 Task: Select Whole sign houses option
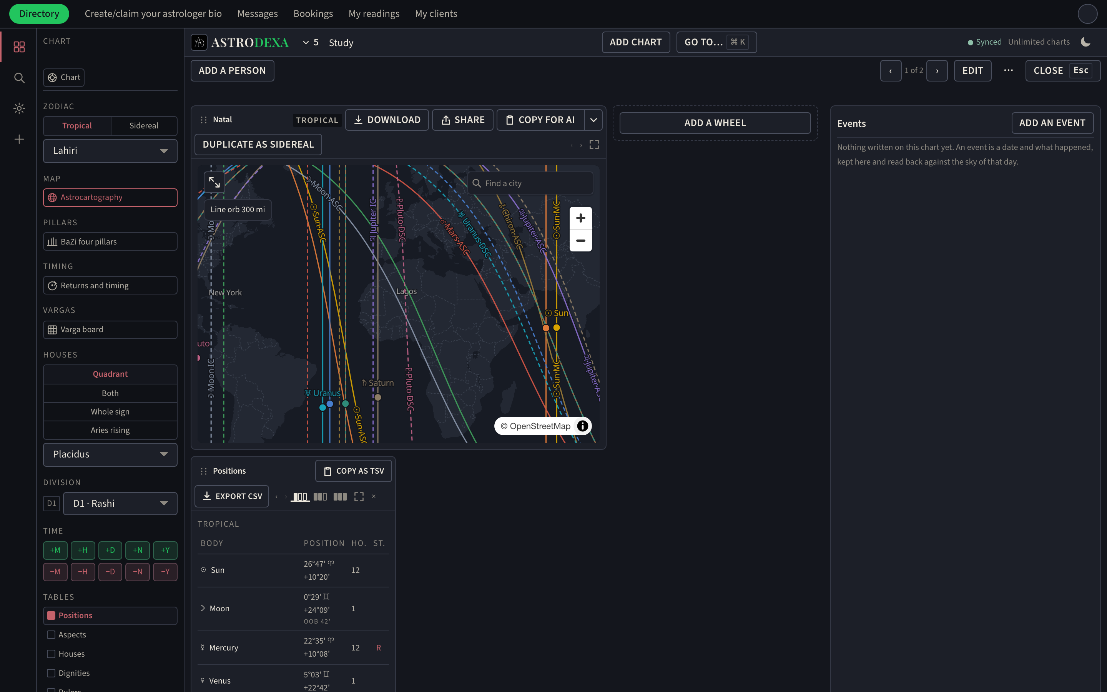pyautogui.click(x=110, y=411)
